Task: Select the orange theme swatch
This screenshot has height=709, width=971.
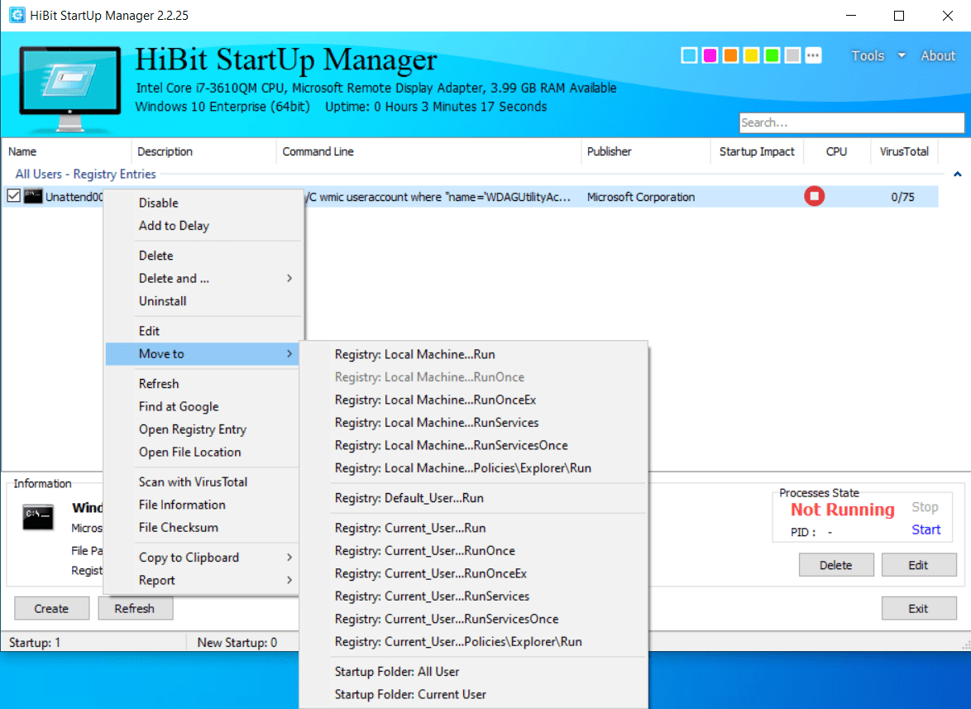Action: tap(730, 55)
